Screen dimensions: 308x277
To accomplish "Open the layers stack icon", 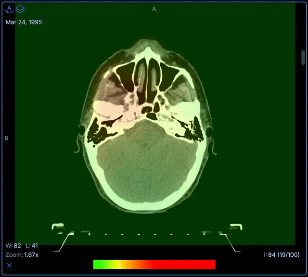I will tap(20, 9).
